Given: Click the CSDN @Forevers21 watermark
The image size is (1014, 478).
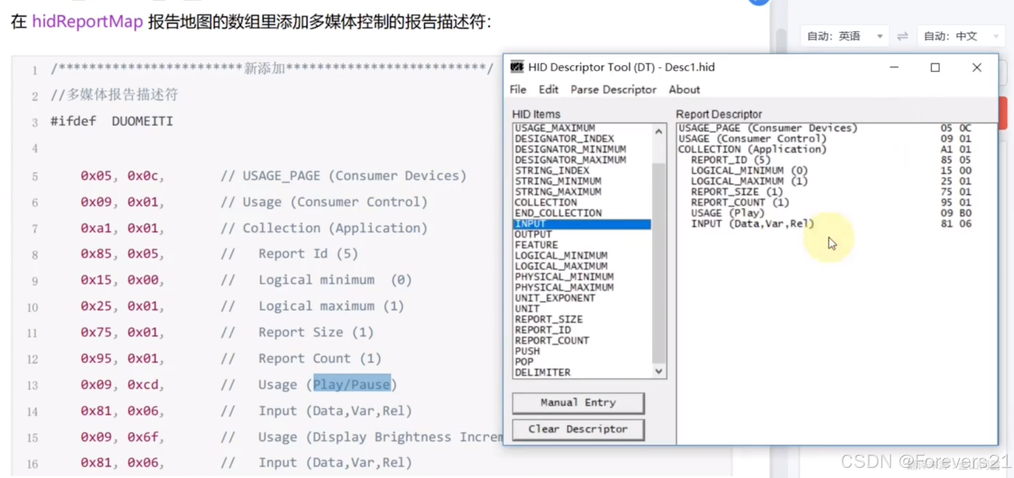Looking at the screenshot, I should [926, 461].
